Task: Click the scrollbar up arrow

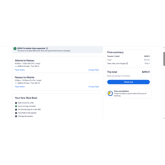Action: coord(164,48)
